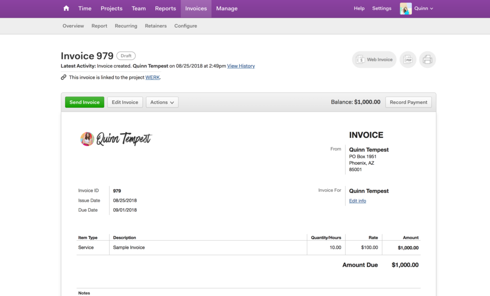Switch to the Overview sub-tab
Screen dimensions: 490x296
pos(73,26)
